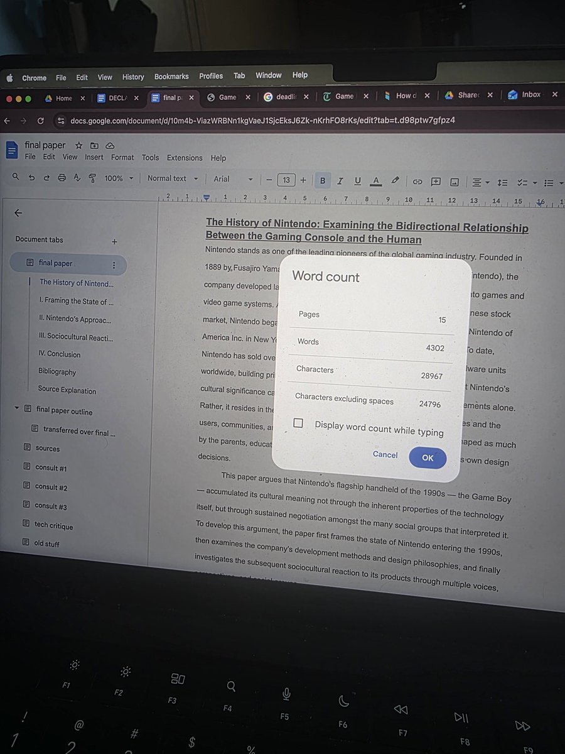Image resolution: width=565 pixels, height=754 pixels.
Task: Open the Format menu
Action: (122, 157)
